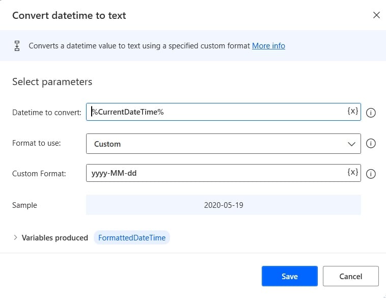Image resolution: width=386 pixels, height=298 pixels.
Task: Click the Variables produced label
Action: (x=54, y=238)
